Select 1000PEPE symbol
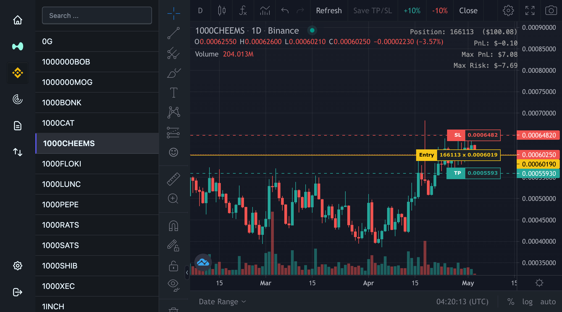562x312 pixels. (x=97, y=205)
